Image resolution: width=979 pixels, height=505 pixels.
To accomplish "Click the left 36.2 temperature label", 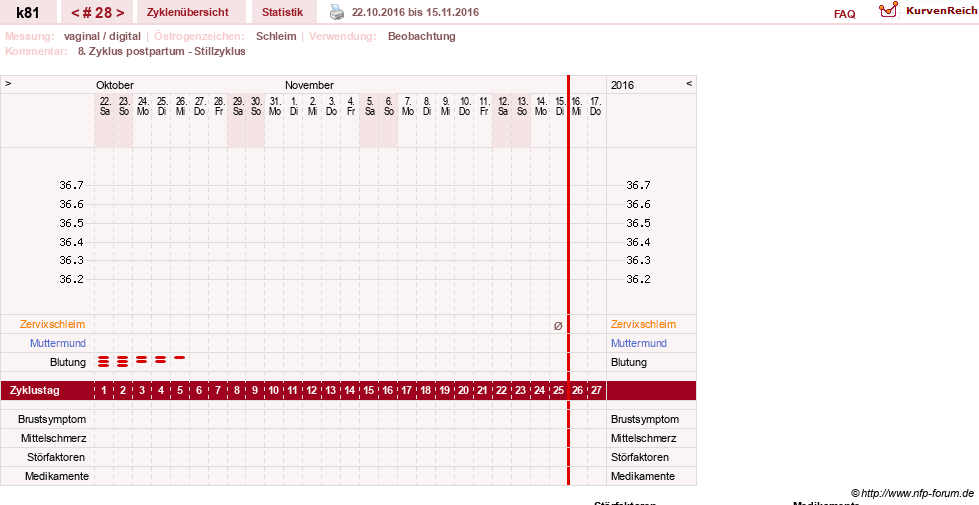I will tap(71, 279).
